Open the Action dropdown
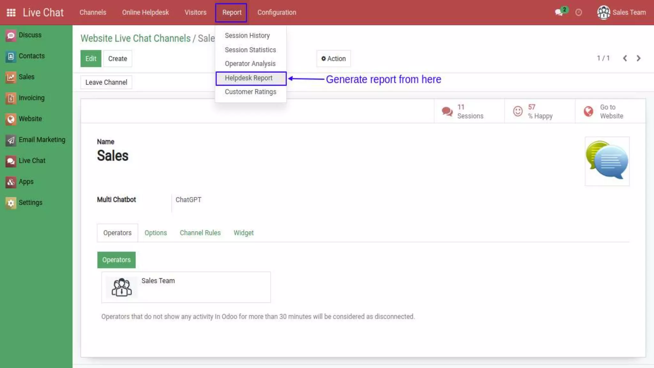 pos(333,59)
